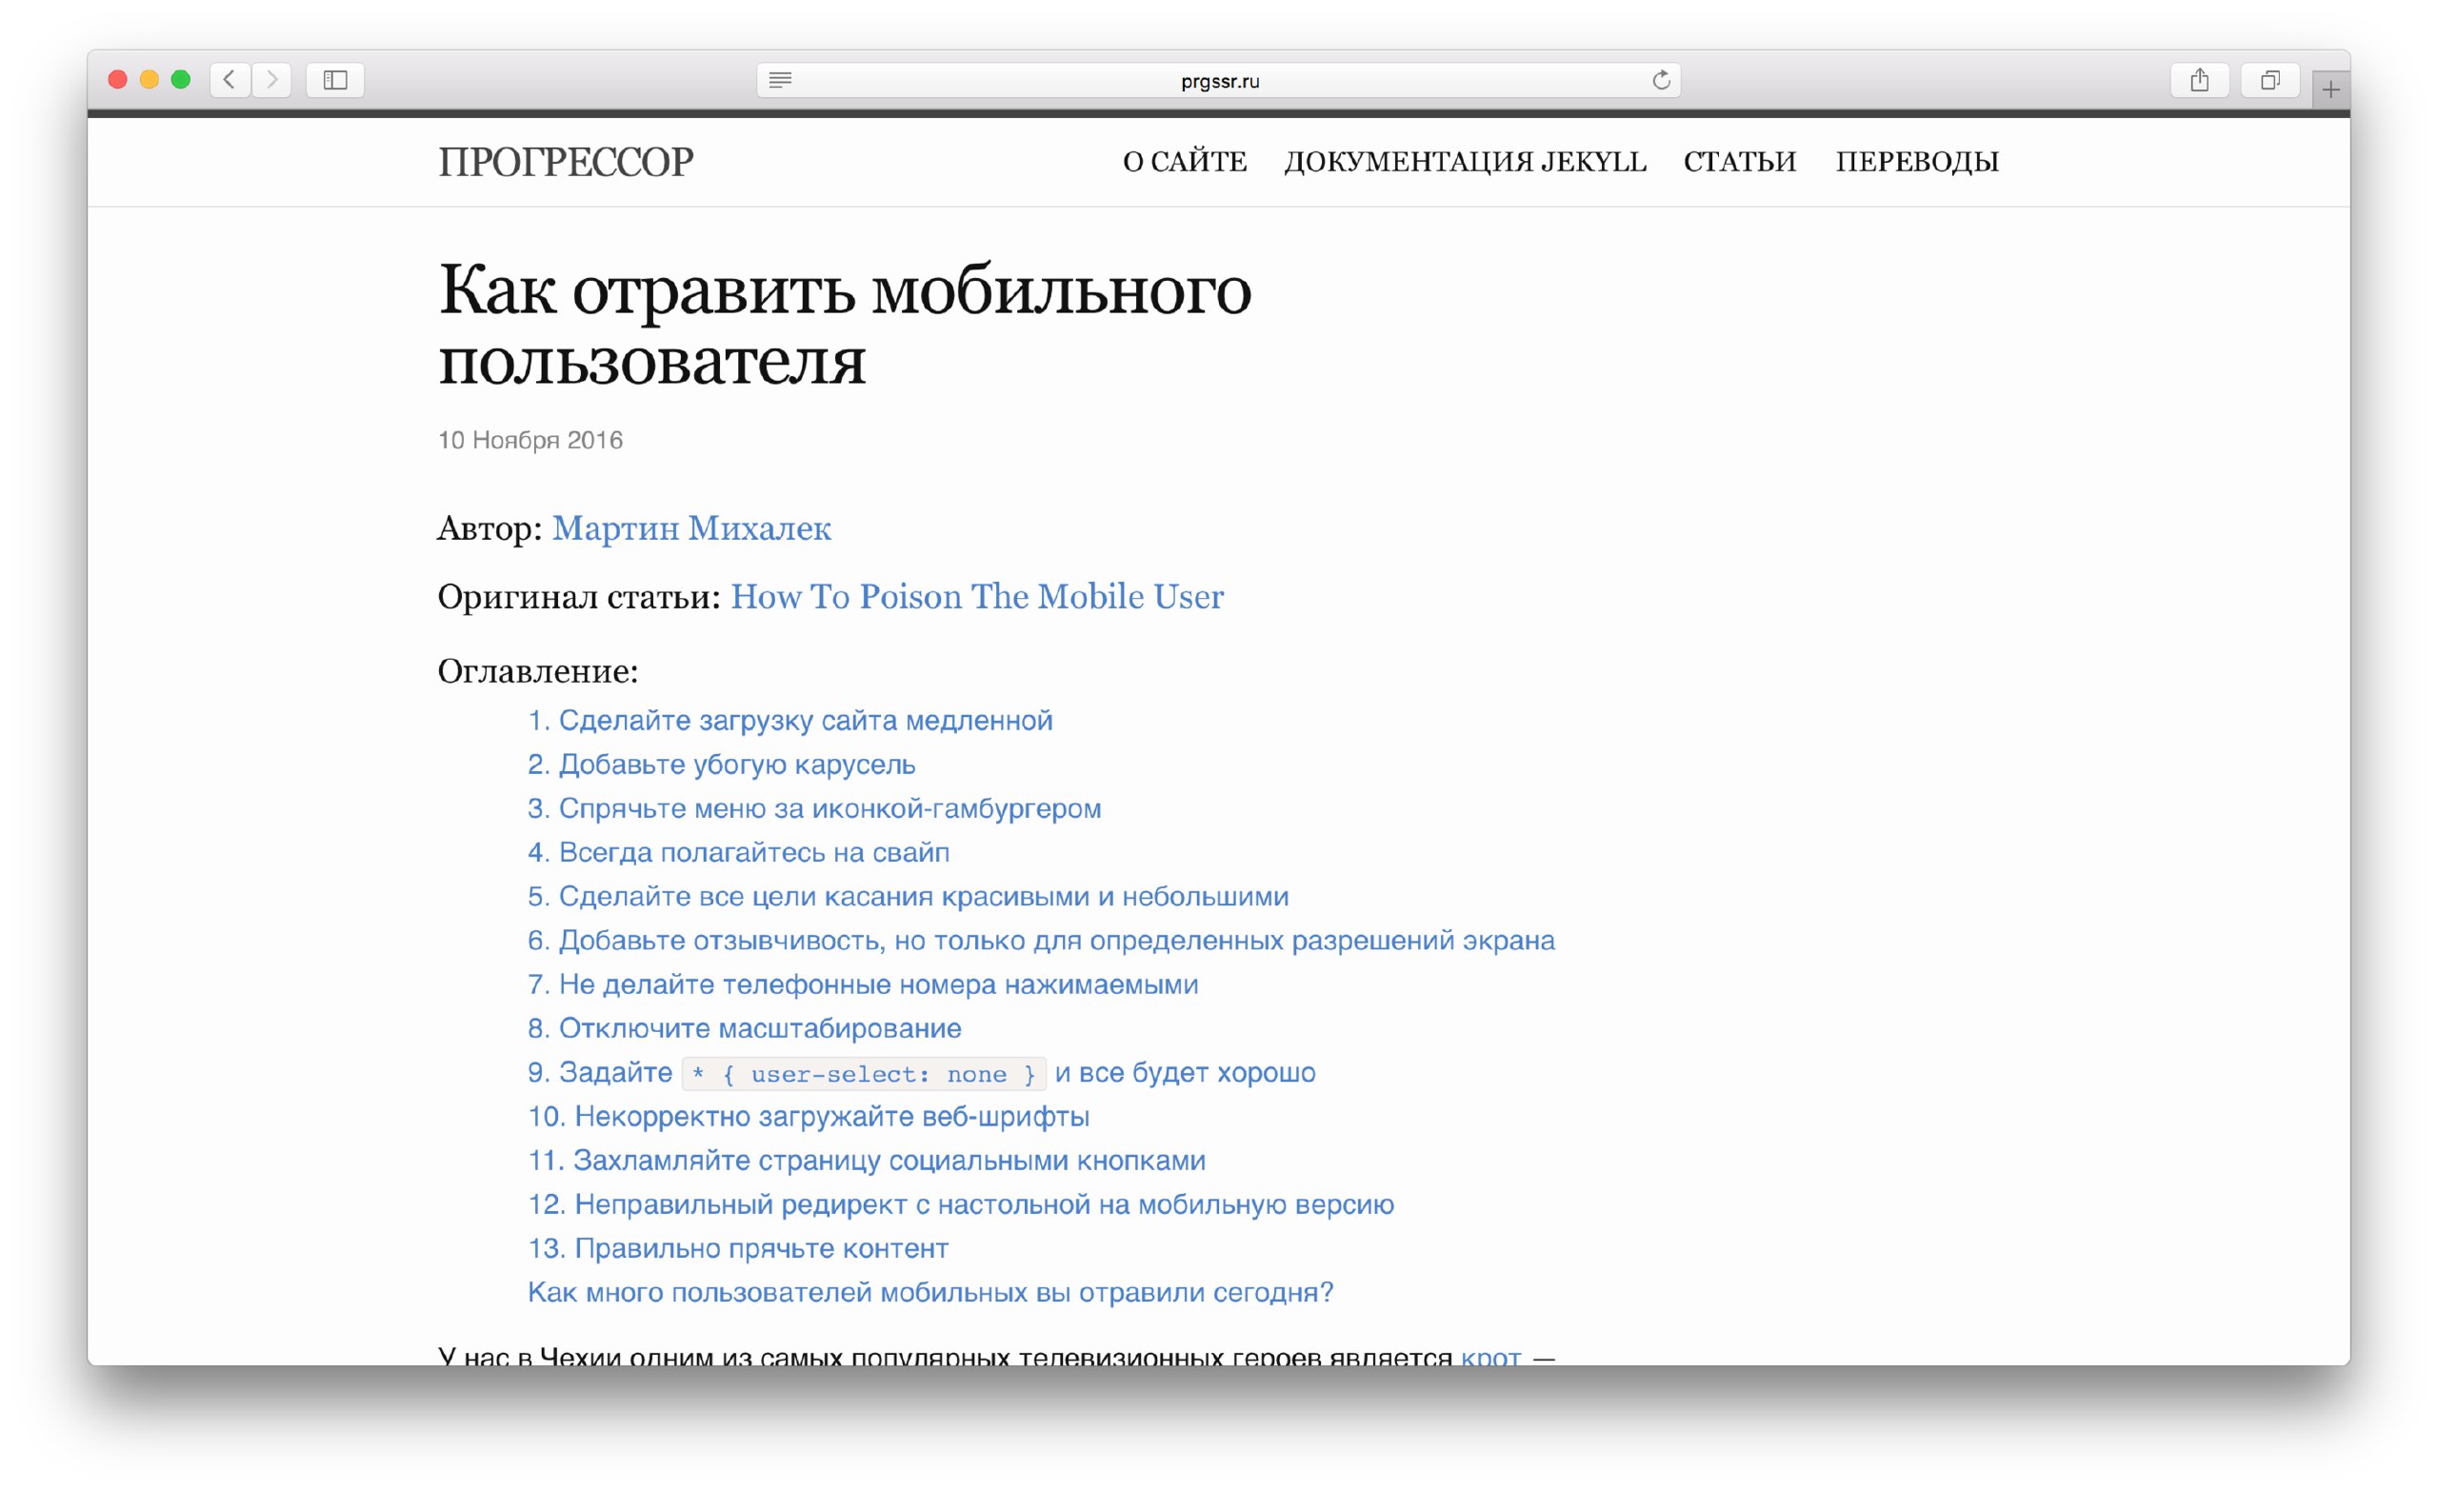Jump to Не делайте телефонные номера нажимаемыми

863,984
